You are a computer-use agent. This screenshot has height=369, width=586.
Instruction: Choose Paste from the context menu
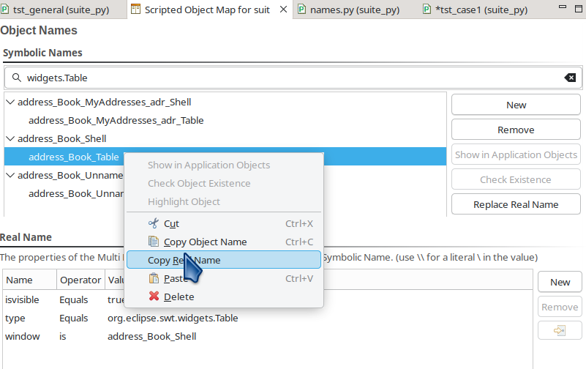click(x=224, y=278)
